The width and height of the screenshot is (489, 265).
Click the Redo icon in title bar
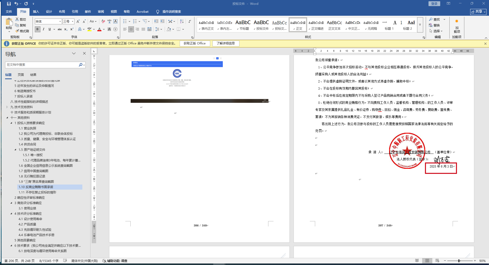pos(26,4)
